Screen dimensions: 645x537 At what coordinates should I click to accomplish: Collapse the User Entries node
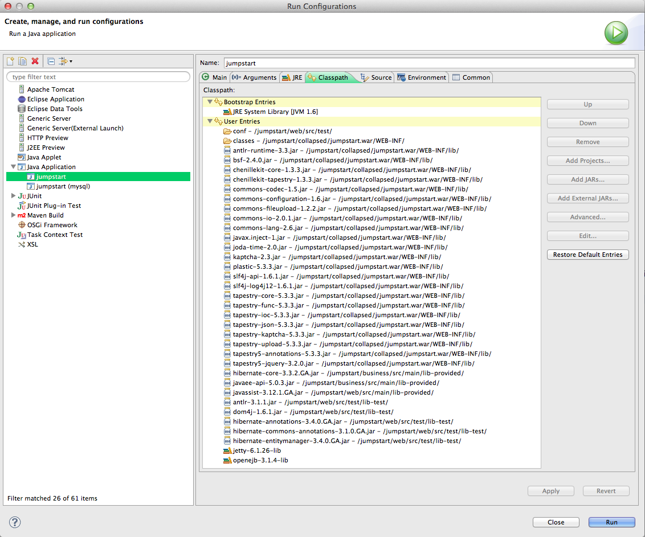click(x=210, y=121)
